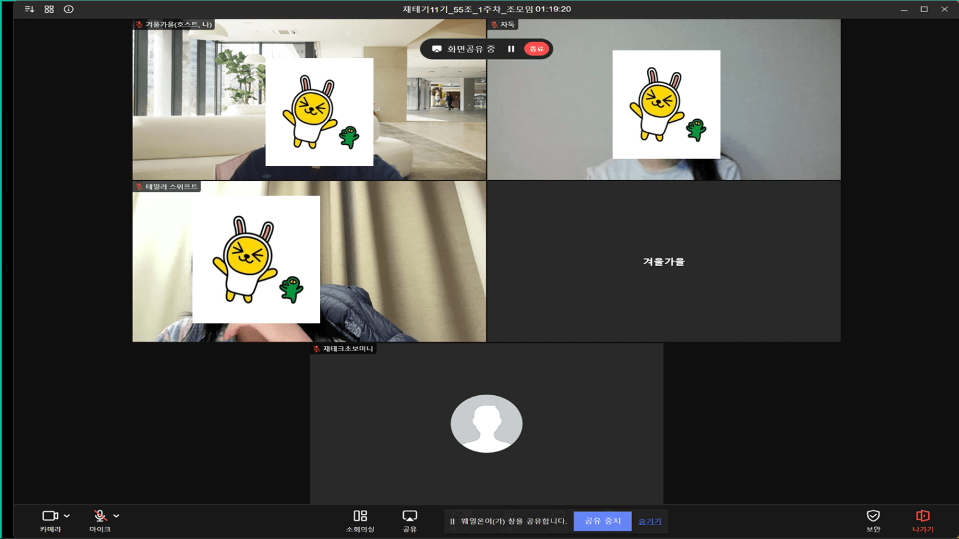The height and width of the screenshot is (539, 959).
Task: Turn on the camera (카메라)
Action: tap(50, 516)
